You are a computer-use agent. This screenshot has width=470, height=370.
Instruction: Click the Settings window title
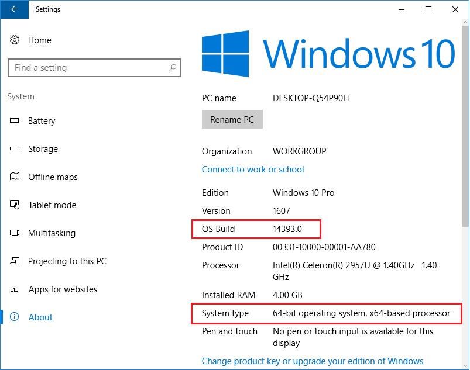coord(48,9)
